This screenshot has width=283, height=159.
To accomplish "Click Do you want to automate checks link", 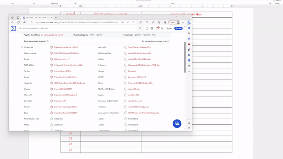I will pos(156,41).
